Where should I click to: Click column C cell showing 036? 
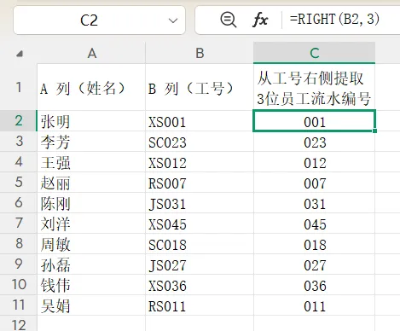coord(314,285)
